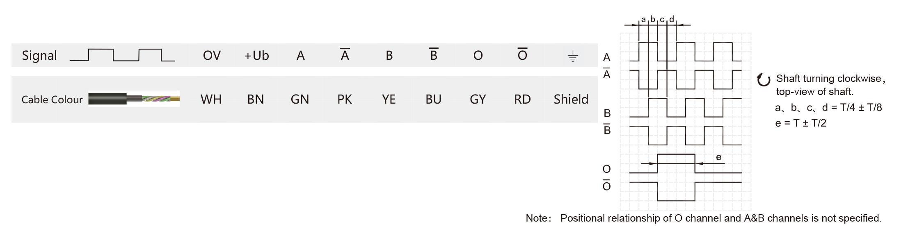
Task: Click the 0V signal header
Action: coord(212,55)
